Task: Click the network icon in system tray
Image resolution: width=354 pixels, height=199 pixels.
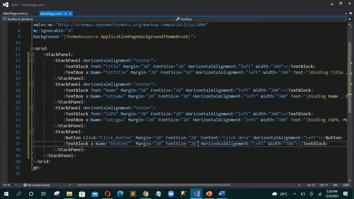Action: (x=320, y=194)
